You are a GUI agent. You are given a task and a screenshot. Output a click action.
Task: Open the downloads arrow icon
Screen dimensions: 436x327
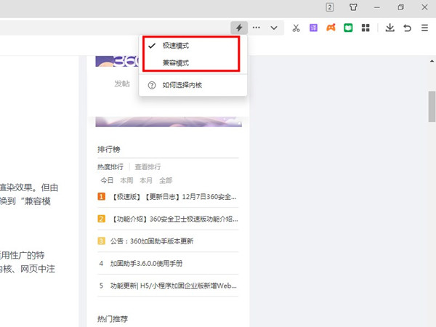pos(389,28)
